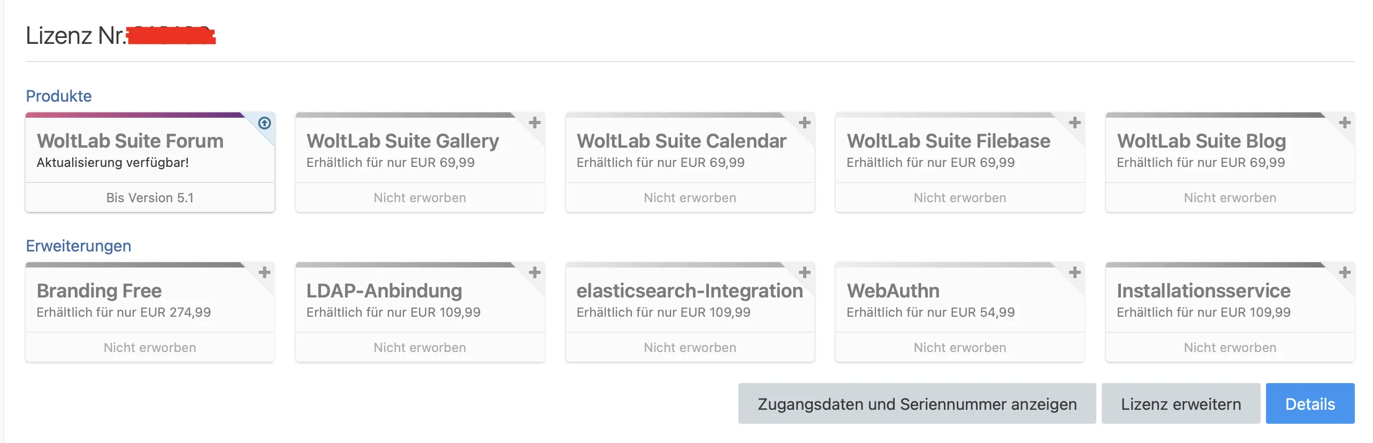Add LDAP-Anbindung via its plus icon
The image size is (1373, 443).
click(535, 273)
